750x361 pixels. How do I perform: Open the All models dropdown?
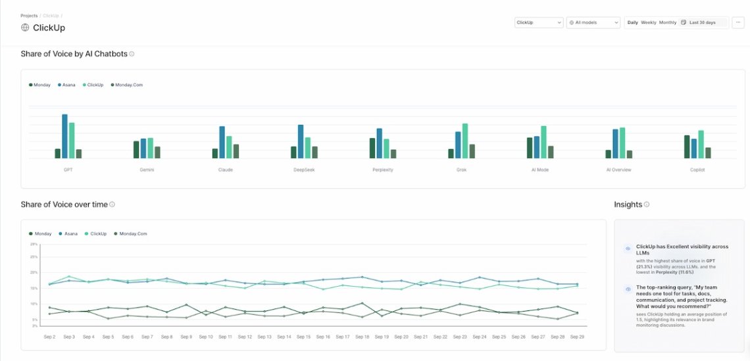click(x=593, y=22)
